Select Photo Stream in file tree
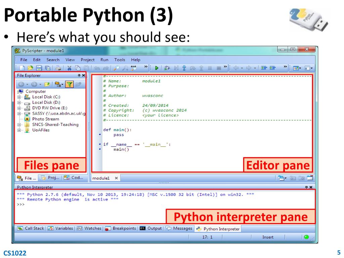This screenshot has width=344, height=258. pos(45,119)
